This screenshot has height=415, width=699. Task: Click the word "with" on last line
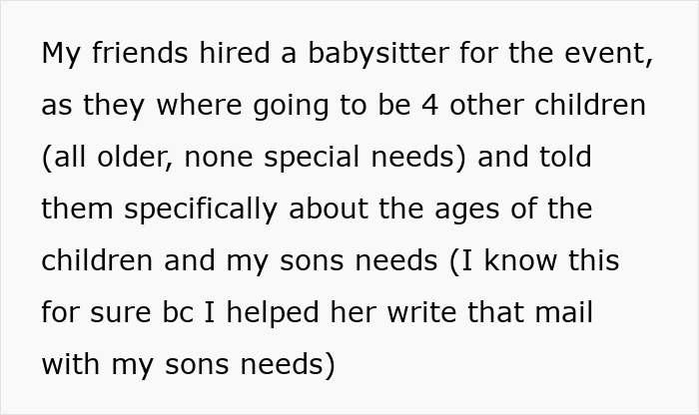point(71,364)
